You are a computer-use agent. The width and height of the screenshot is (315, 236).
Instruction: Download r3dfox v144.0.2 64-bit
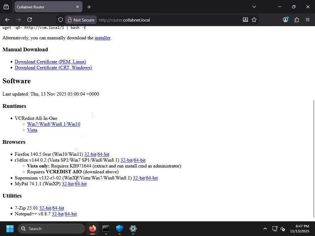tap(140, 160)
